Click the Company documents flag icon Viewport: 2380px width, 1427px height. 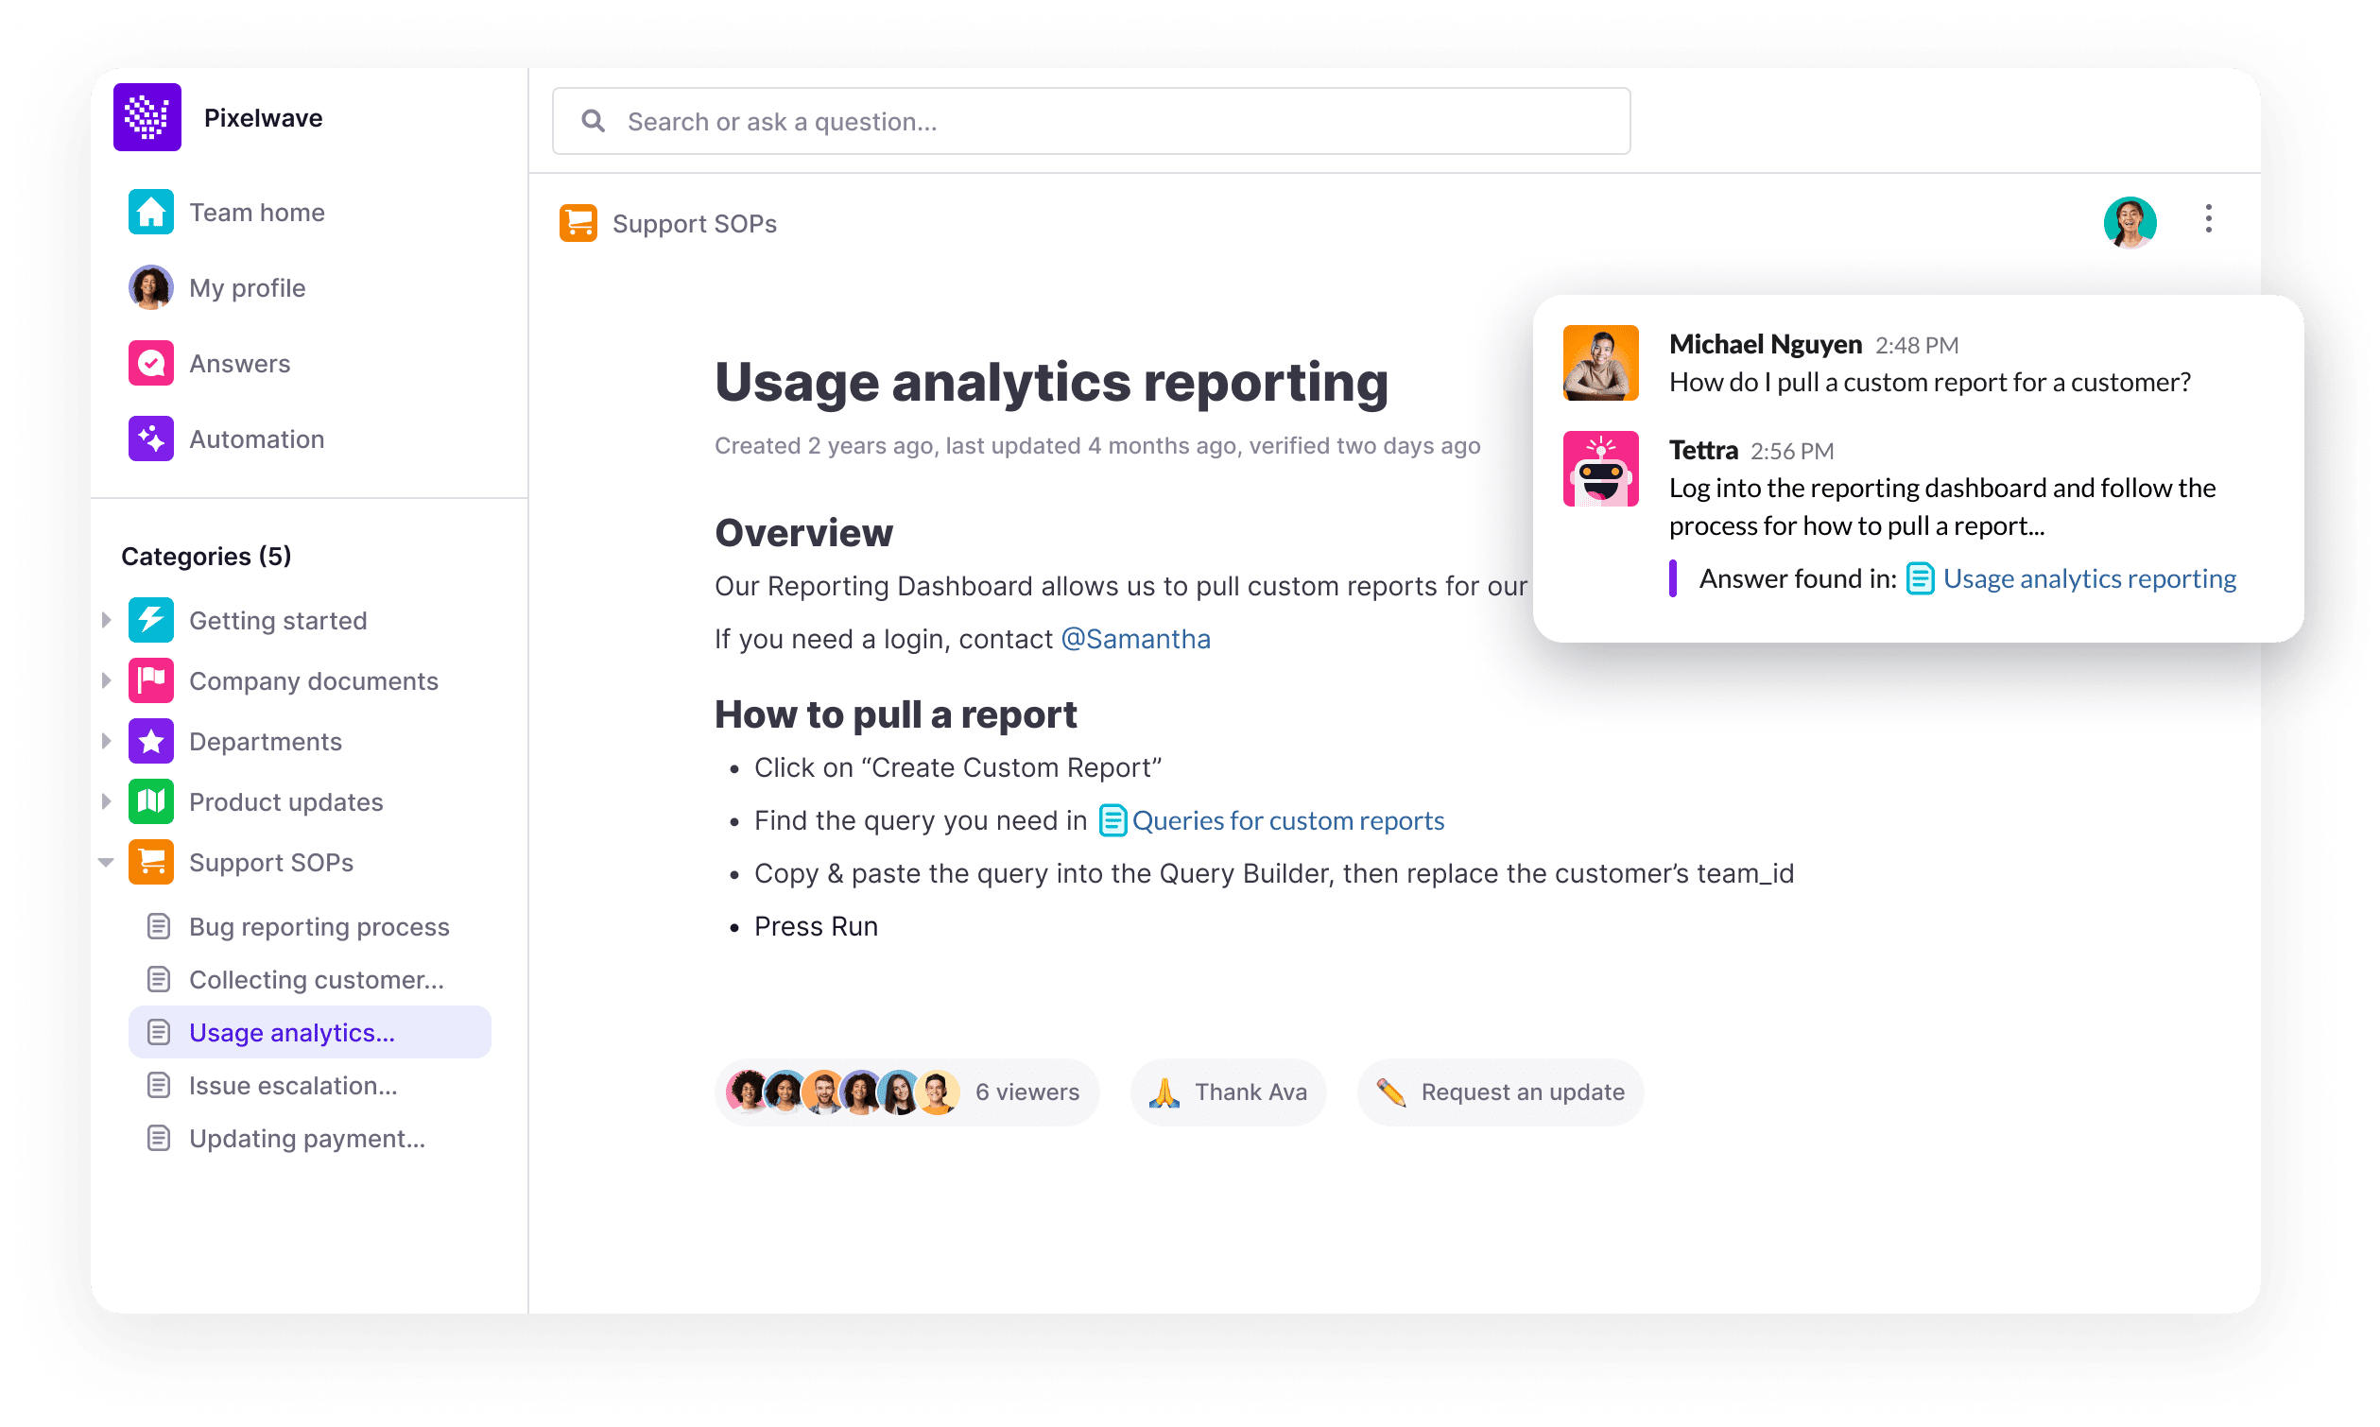tap(151, 679)
